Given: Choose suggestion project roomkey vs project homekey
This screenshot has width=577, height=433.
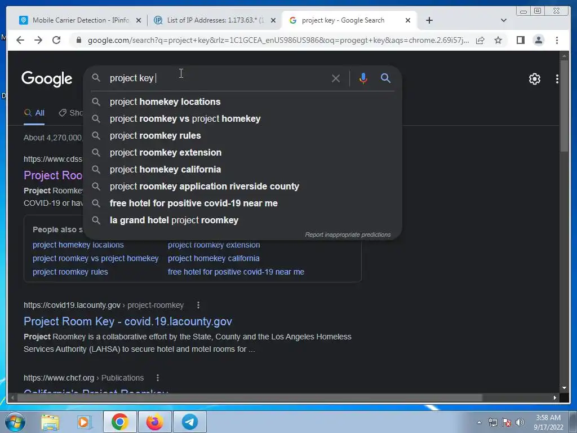Looking at the screenshot, I should tap(243, 118).
